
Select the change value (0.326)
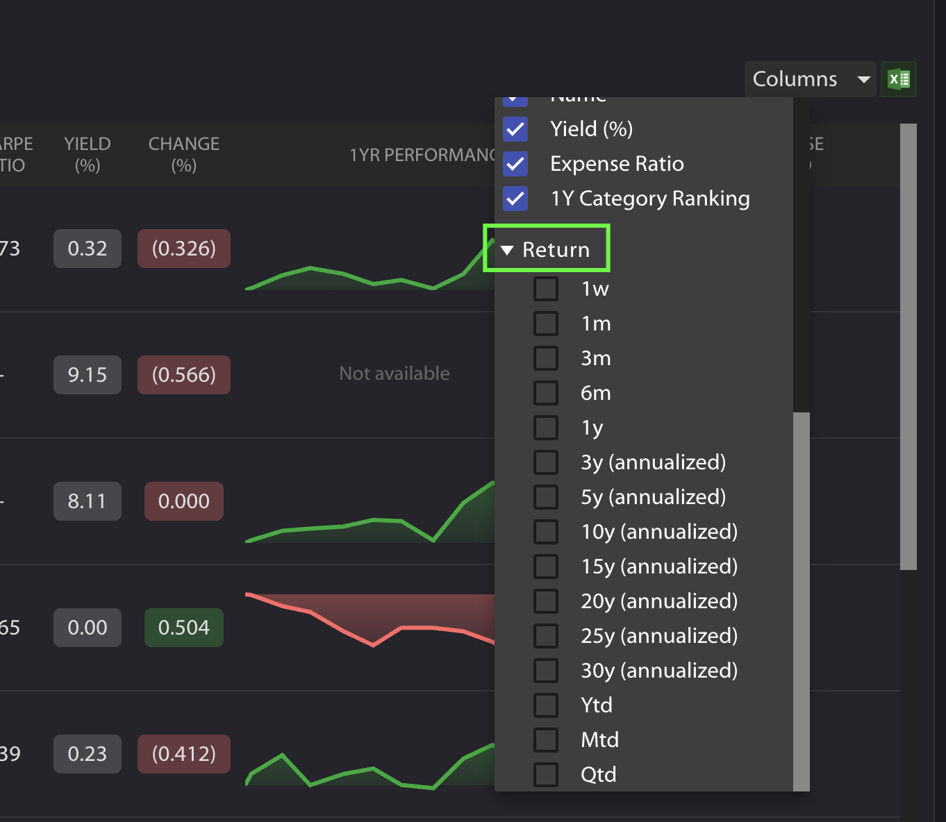tap(184, 249)
